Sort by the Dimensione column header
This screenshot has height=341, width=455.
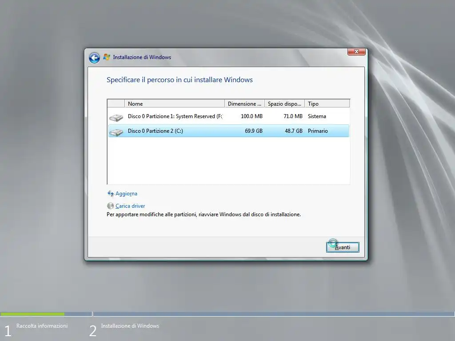(245, 103)
